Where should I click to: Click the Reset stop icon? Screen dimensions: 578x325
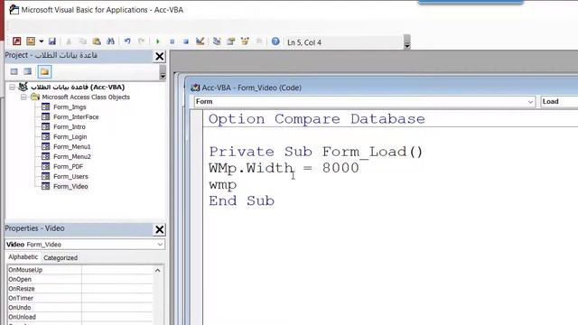pos(186,42)
